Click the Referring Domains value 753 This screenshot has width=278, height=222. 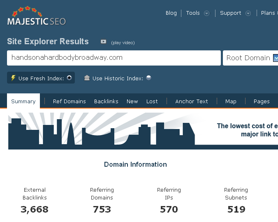point(102,209)
